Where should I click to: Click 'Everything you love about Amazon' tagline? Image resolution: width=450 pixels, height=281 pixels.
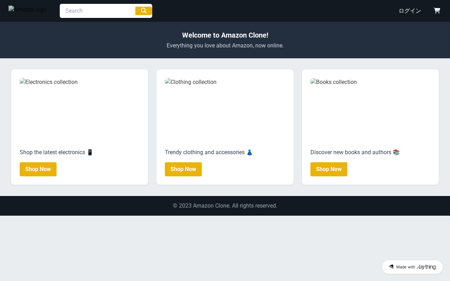[225, 45]
